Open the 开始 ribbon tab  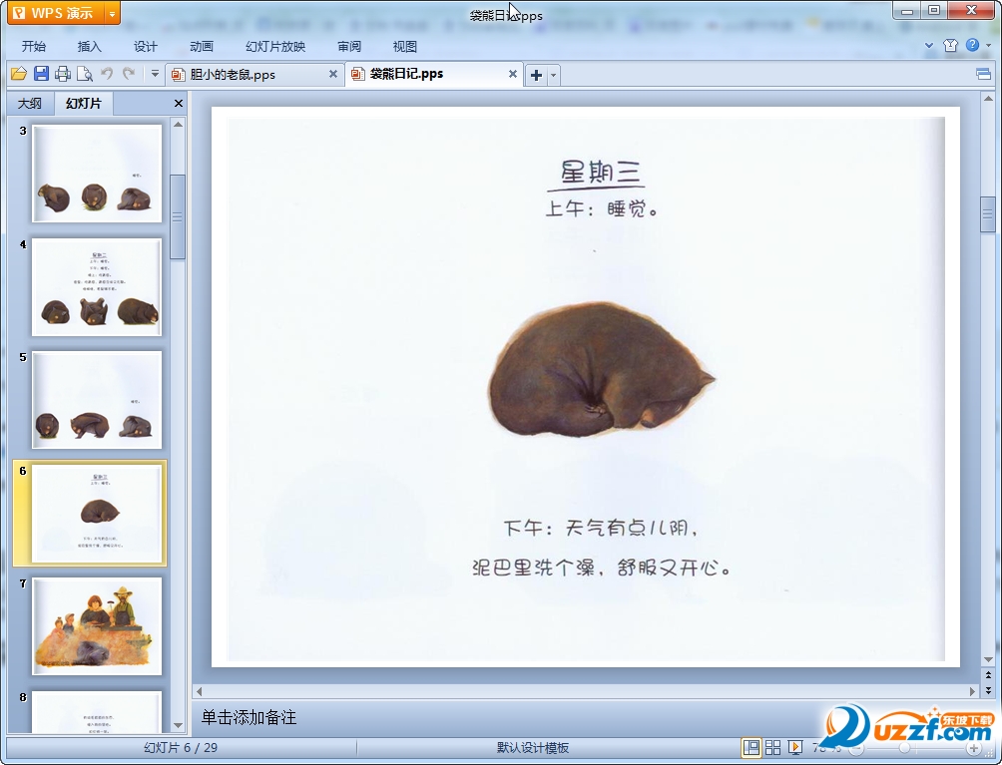pyautogui.click(x=34, y=47)
